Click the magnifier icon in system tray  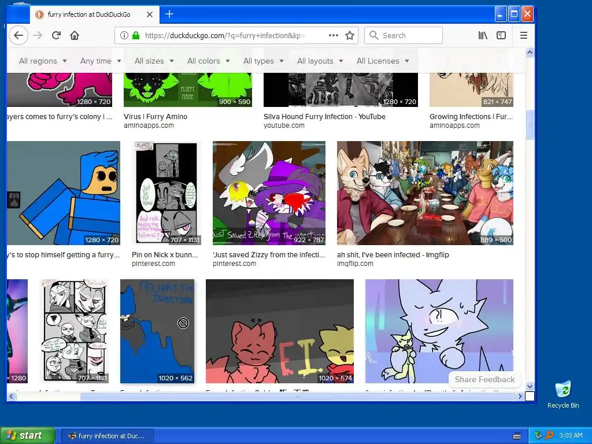coord(549,435)
